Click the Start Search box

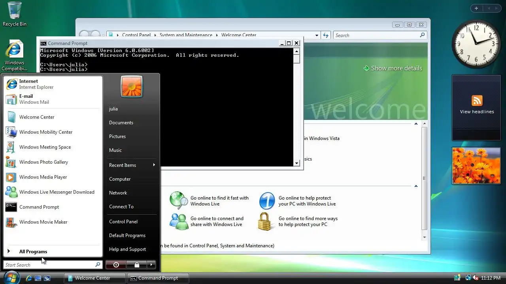coord(50,265)
